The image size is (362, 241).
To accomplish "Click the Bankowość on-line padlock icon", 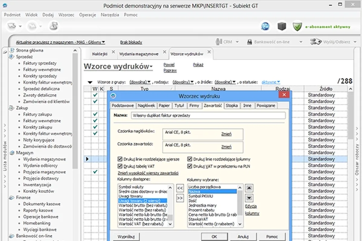I will click(249, 42).
